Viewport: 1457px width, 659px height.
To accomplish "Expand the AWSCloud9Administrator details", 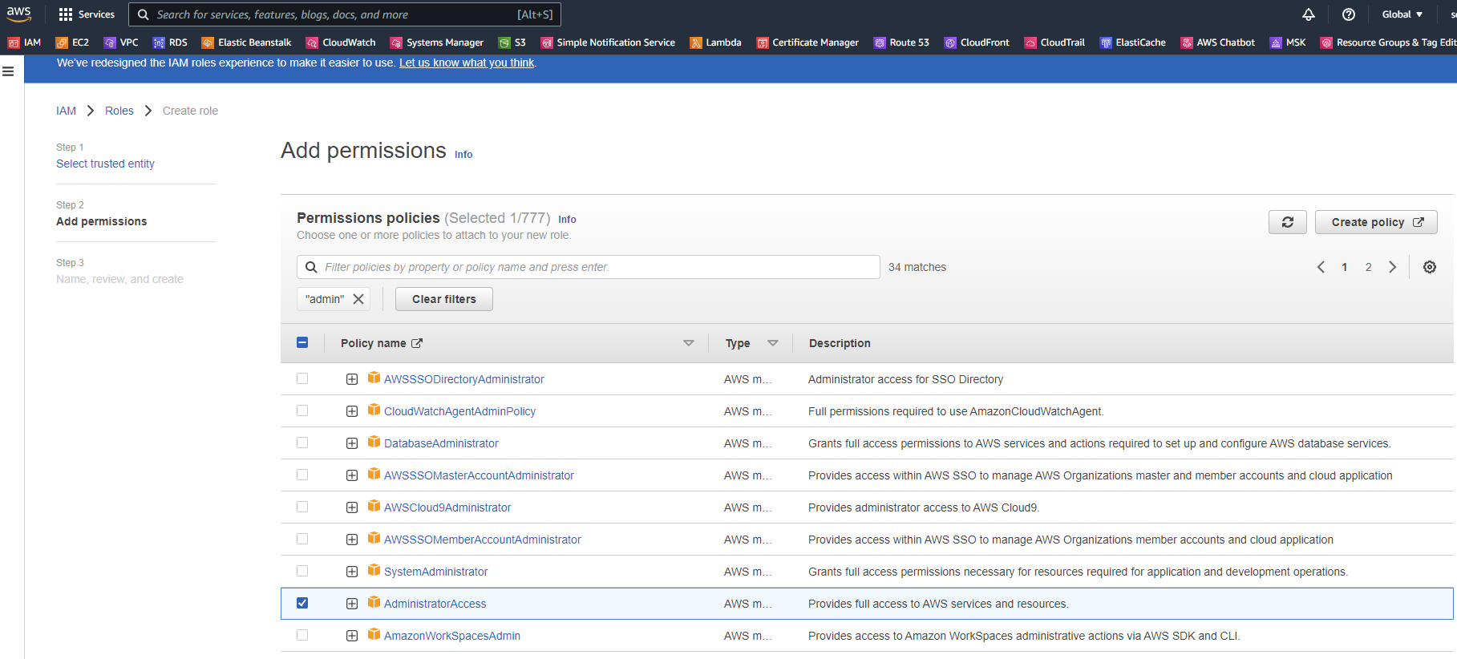I will pos(352,507).
